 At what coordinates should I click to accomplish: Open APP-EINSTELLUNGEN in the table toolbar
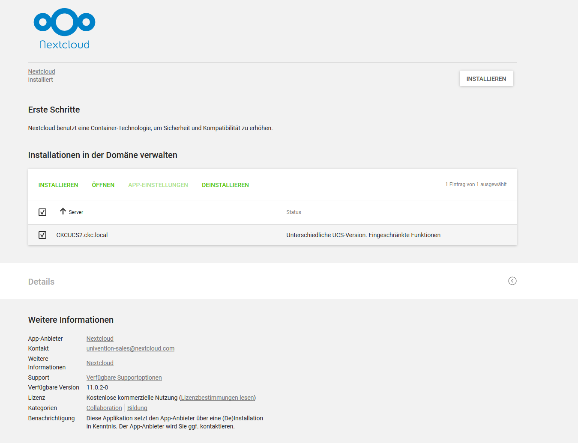coord(158,185)
